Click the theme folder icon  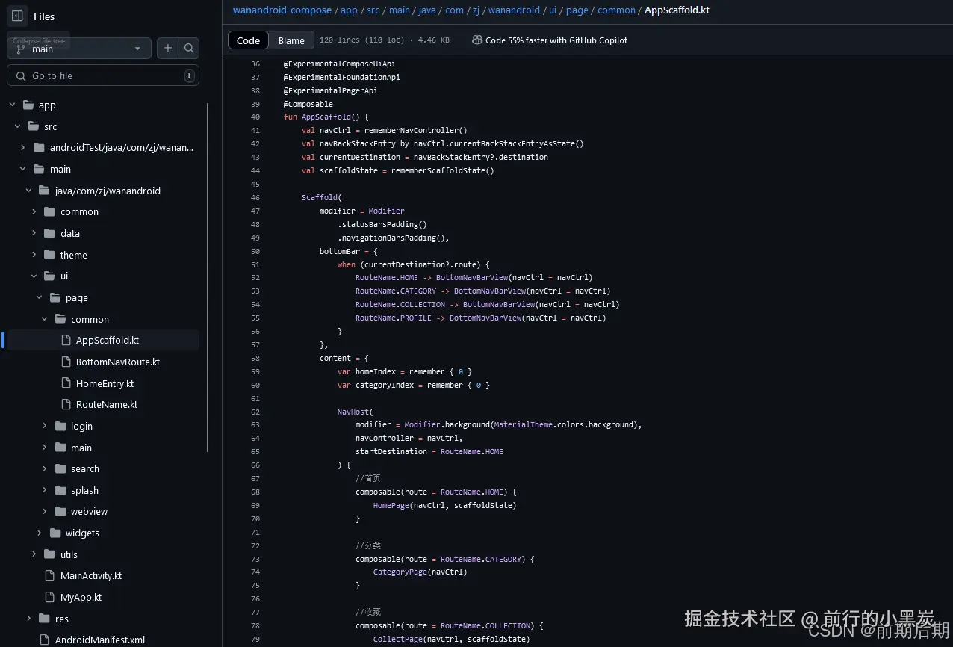coord(50,255)
